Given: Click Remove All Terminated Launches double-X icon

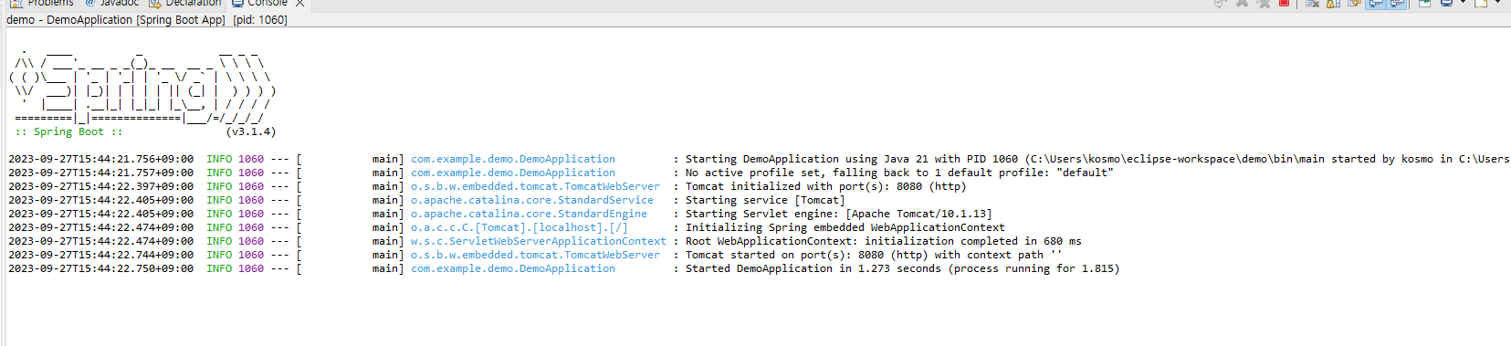Looking at the screenshot, I should click(1264, 3).
